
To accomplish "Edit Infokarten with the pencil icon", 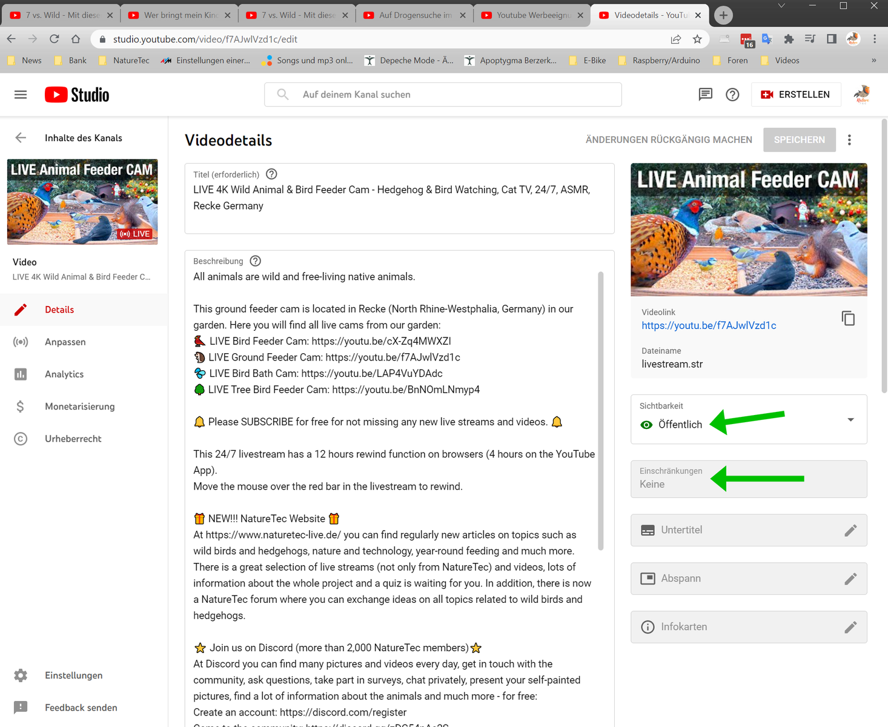I will click(850, 628).
